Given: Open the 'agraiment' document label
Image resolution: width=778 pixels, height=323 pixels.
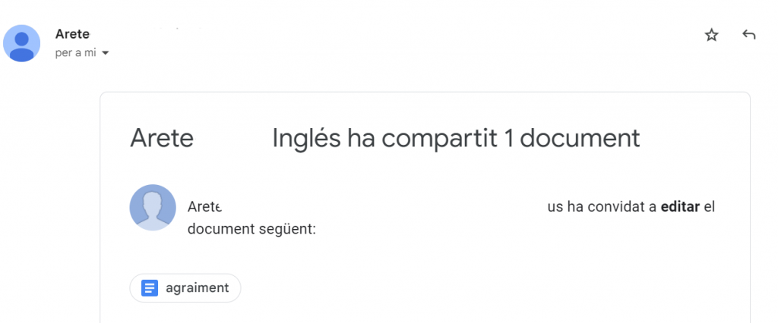Looking at the screenshot, I should 197,288.
